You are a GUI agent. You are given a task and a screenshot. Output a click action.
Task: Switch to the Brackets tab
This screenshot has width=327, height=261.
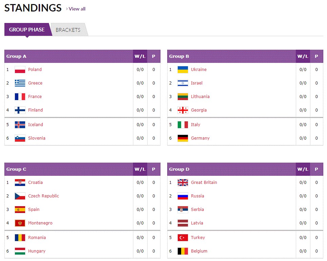tap(68, 30)
